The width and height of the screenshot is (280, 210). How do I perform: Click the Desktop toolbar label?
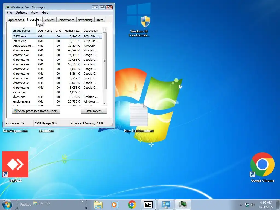(25, 204)
